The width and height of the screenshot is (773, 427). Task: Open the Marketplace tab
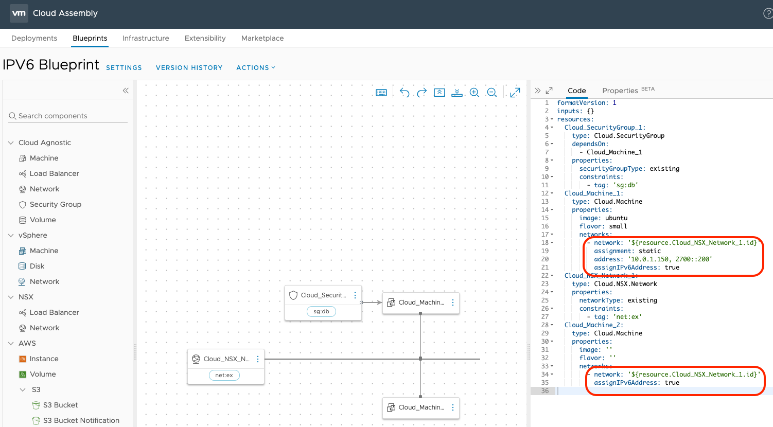(x=262, y=38)
